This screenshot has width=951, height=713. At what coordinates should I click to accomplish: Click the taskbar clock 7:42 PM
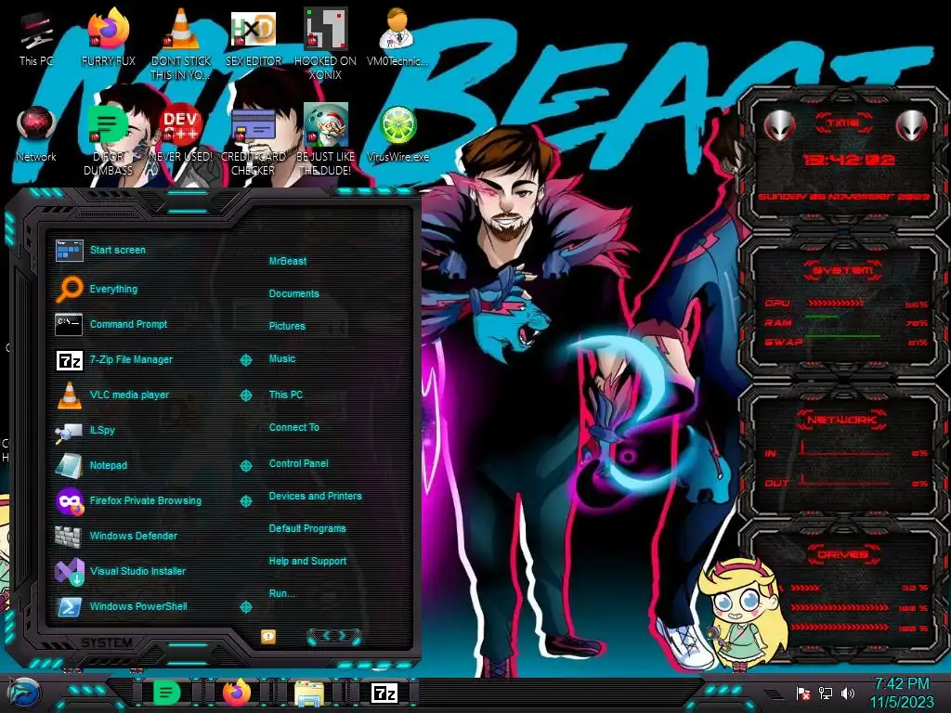902,694
